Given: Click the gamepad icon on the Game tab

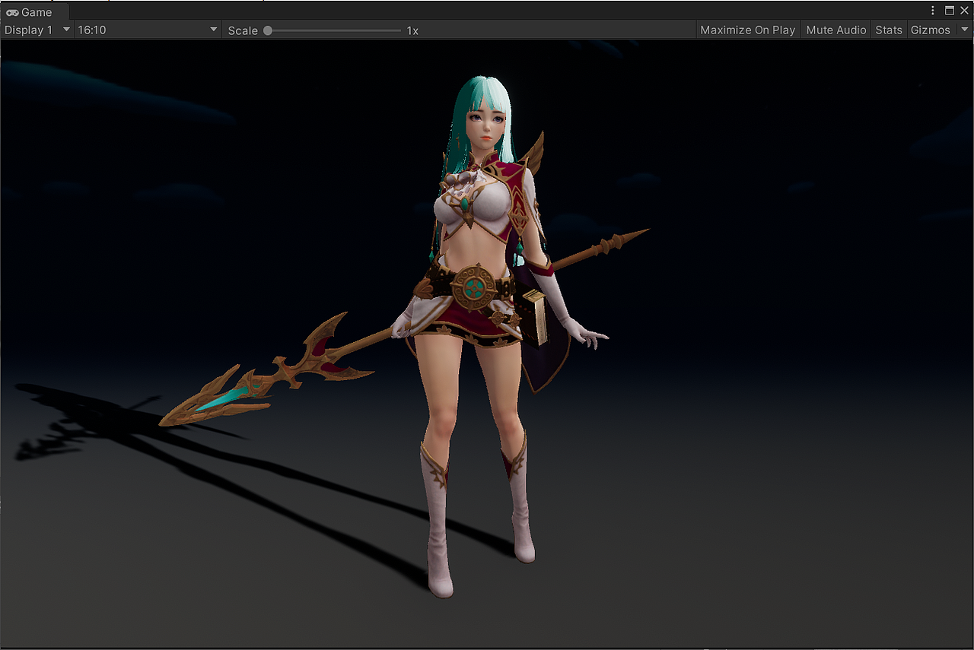Looking at the screenshot, I should tap(11, 11).
